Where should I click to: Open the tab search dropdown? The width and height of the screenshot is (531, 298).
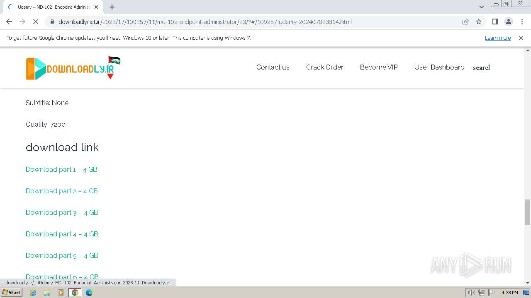pyautogui.click(x=482, y=7)
